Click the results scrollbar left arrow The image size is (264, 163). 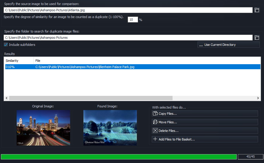(x=6, y=98)
